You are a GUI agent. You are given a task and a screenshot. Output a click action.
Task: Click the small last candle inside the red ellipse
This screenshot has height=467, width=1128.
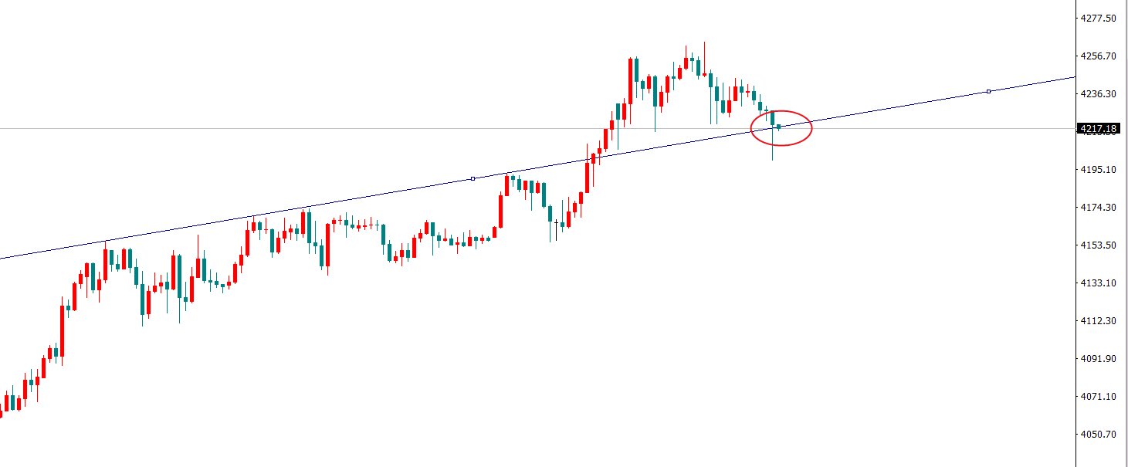779,127
